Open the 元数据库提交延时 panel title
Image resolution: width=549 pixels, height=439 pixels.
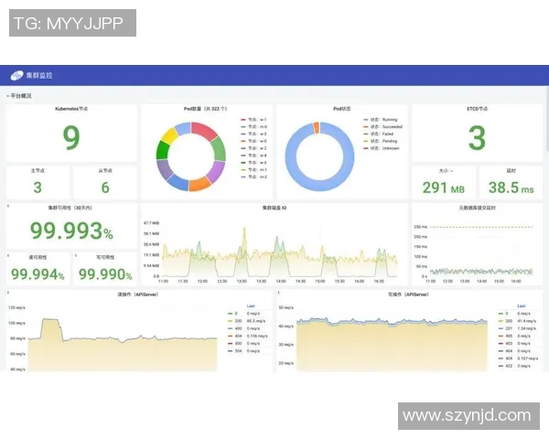point(476,209)
